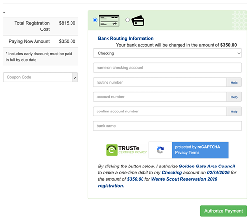Viewport: 250px width, 223px height.
Task: Click the early discount note text
Action: click(x=39, y=57)
